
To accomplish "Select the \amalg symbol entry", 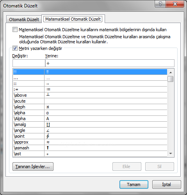I will (90, 124).
